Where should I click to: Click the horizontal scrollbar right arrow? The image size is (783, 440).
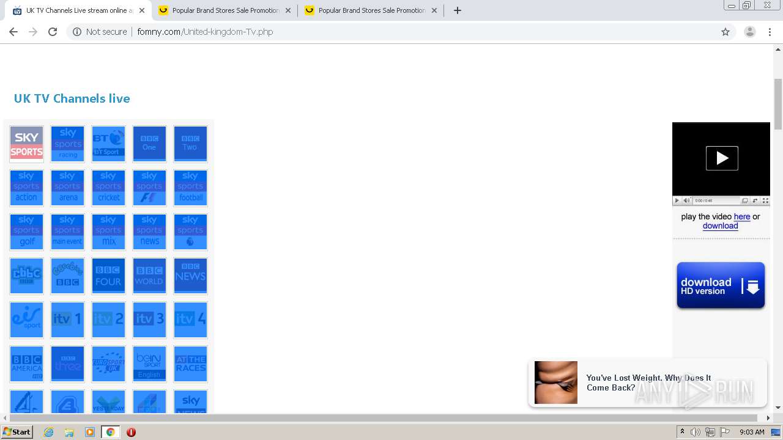[x=769, y=418]
